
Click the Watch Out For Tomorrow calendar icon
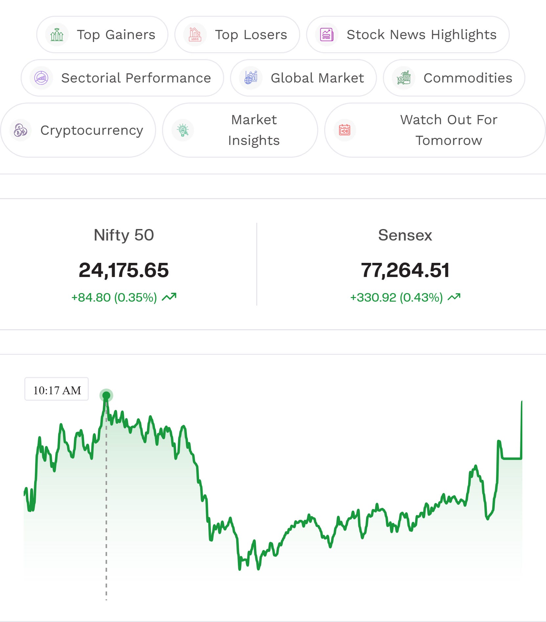click(x=345, y=130)
